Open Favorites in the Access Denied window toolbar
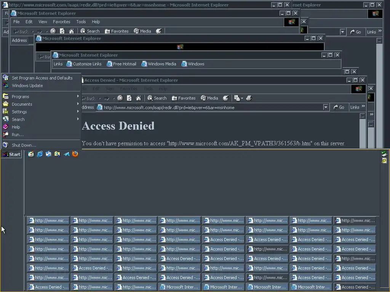The image size is (390, 292). coord(184,98)
